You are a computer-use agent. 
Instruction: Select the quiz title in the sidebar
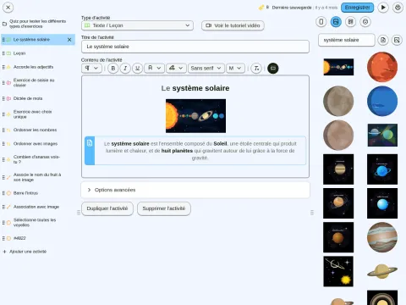coord(37,24)
